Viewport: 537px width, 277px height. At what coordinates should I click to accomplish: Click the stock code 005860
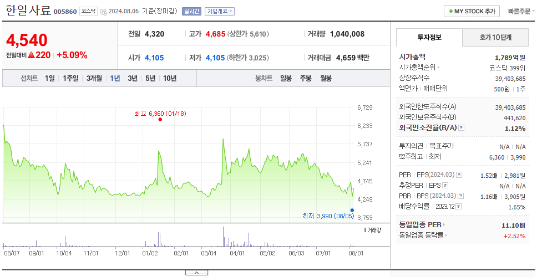click(65, 12)
